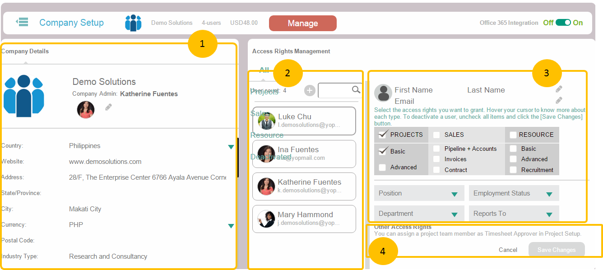Screen dimensions: 603x270
Task: Enable the Pipeline + Accounts checkbox
Action: click(436, 149)
